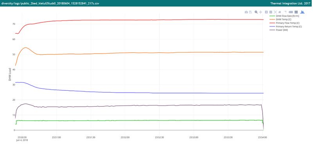Click x-axis tick 23:53:30
Viewport: 313px width, 145px height.
click(228, 137)
